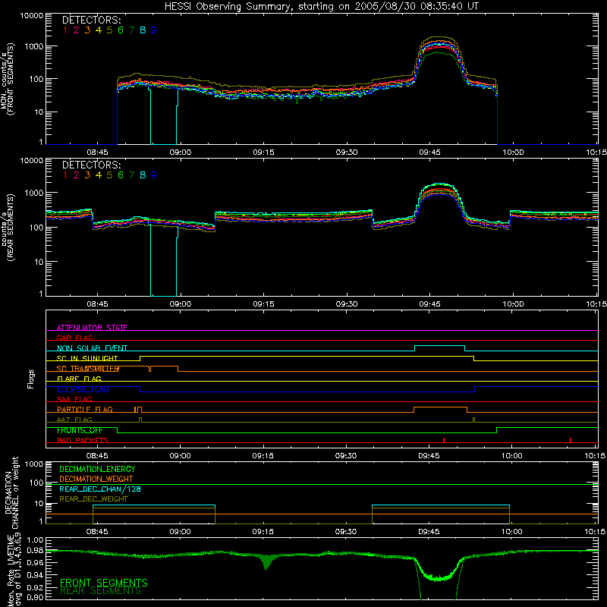
Task: Click the DETECTORS: label in the rear segments plot
Action: [x=92, y=165]
